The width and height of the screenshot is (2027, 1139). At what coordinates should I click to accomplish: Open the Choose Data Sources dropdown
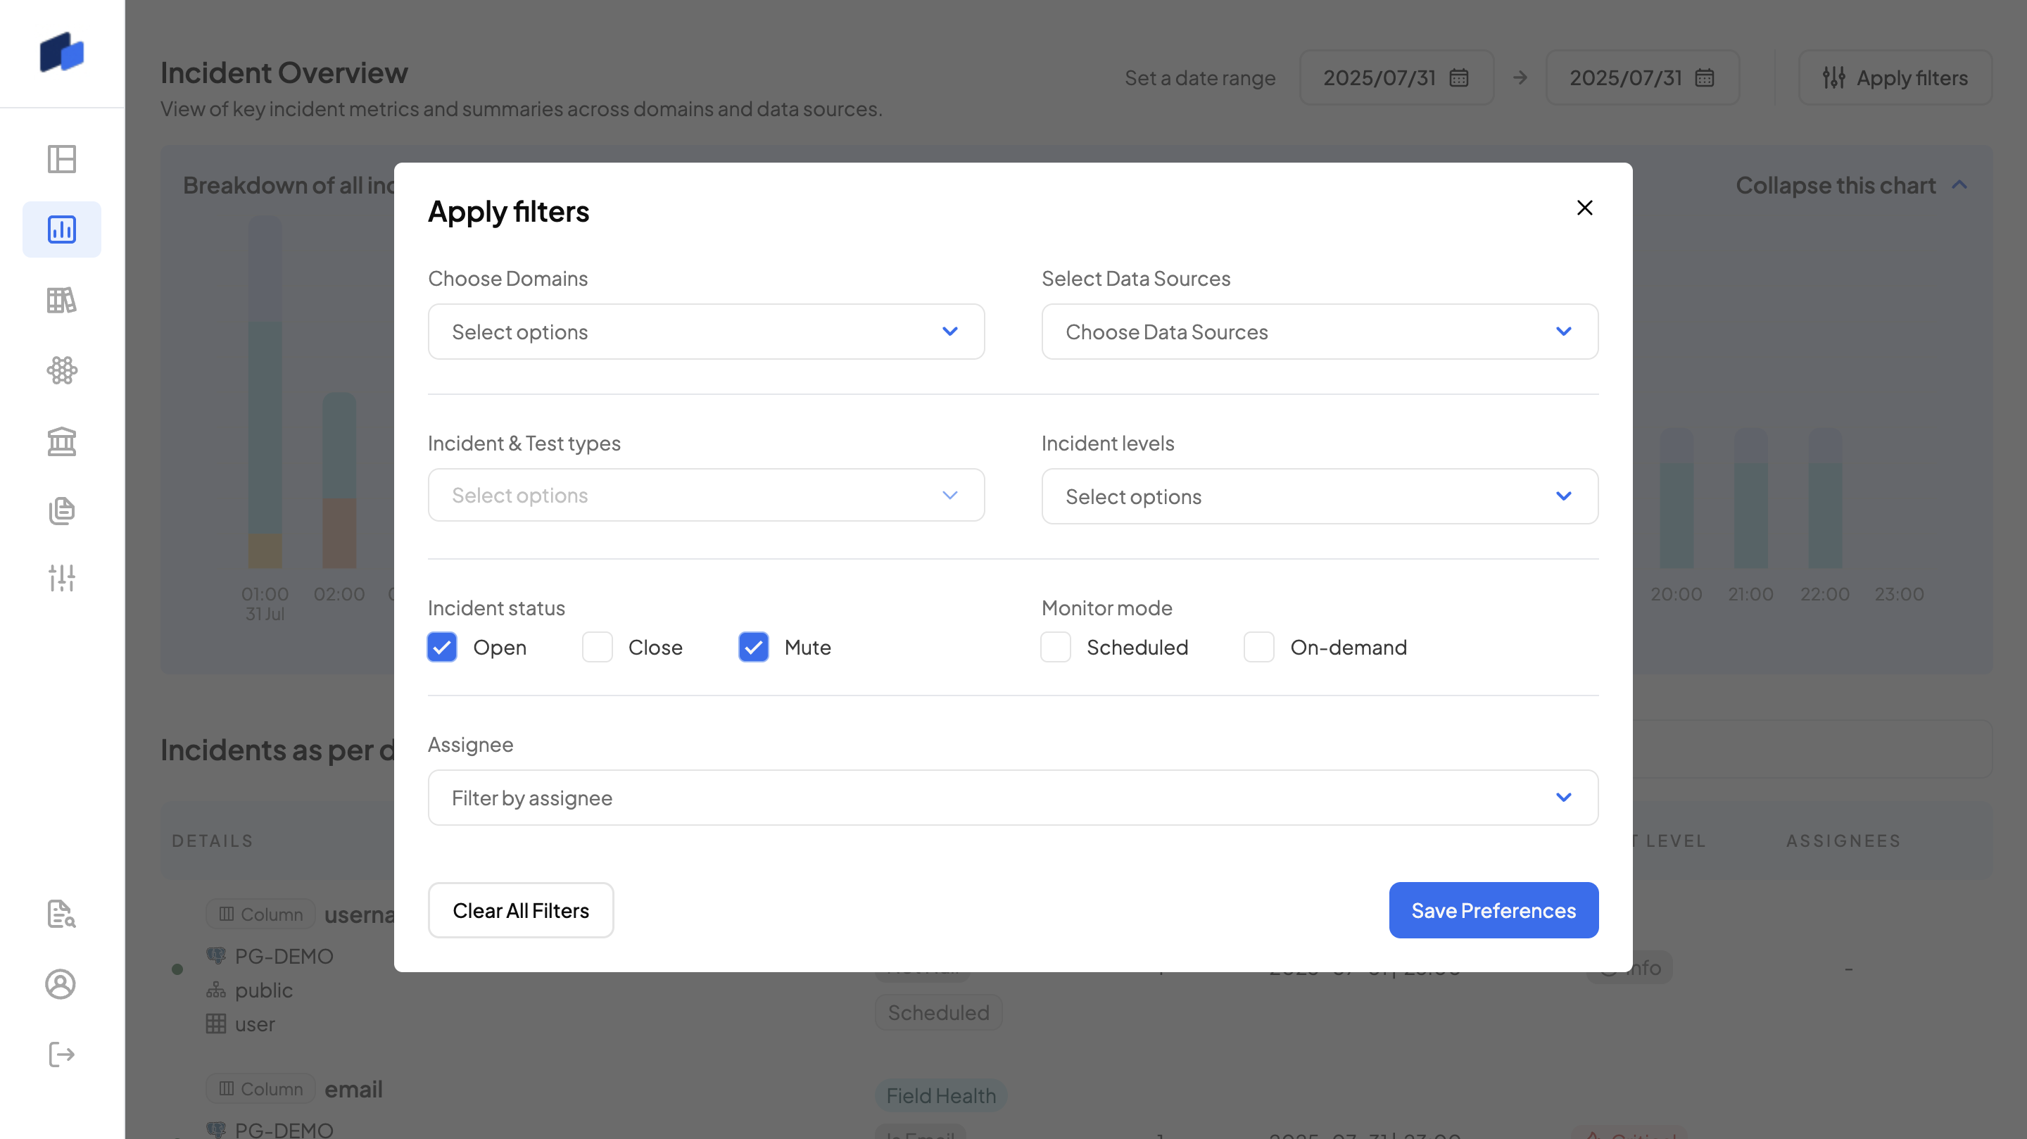point(1320,332)
